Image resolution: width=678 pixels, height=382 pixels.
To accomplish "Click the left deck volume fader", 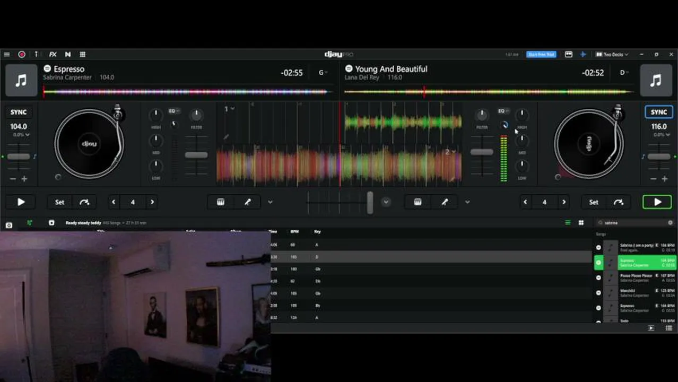I will (x=196, y=155).
